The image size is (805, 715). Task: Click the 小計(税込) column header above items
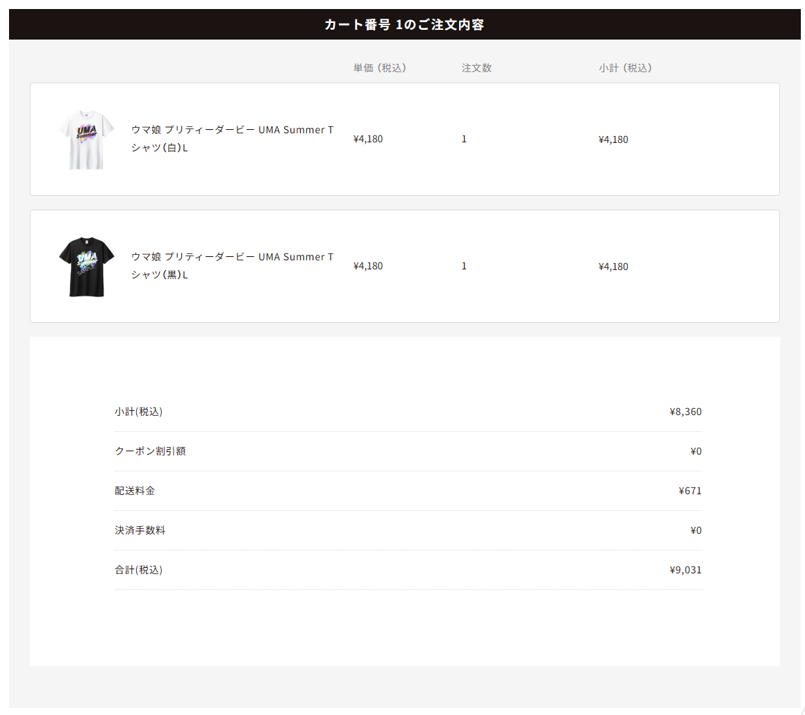(x=625, y=68)
